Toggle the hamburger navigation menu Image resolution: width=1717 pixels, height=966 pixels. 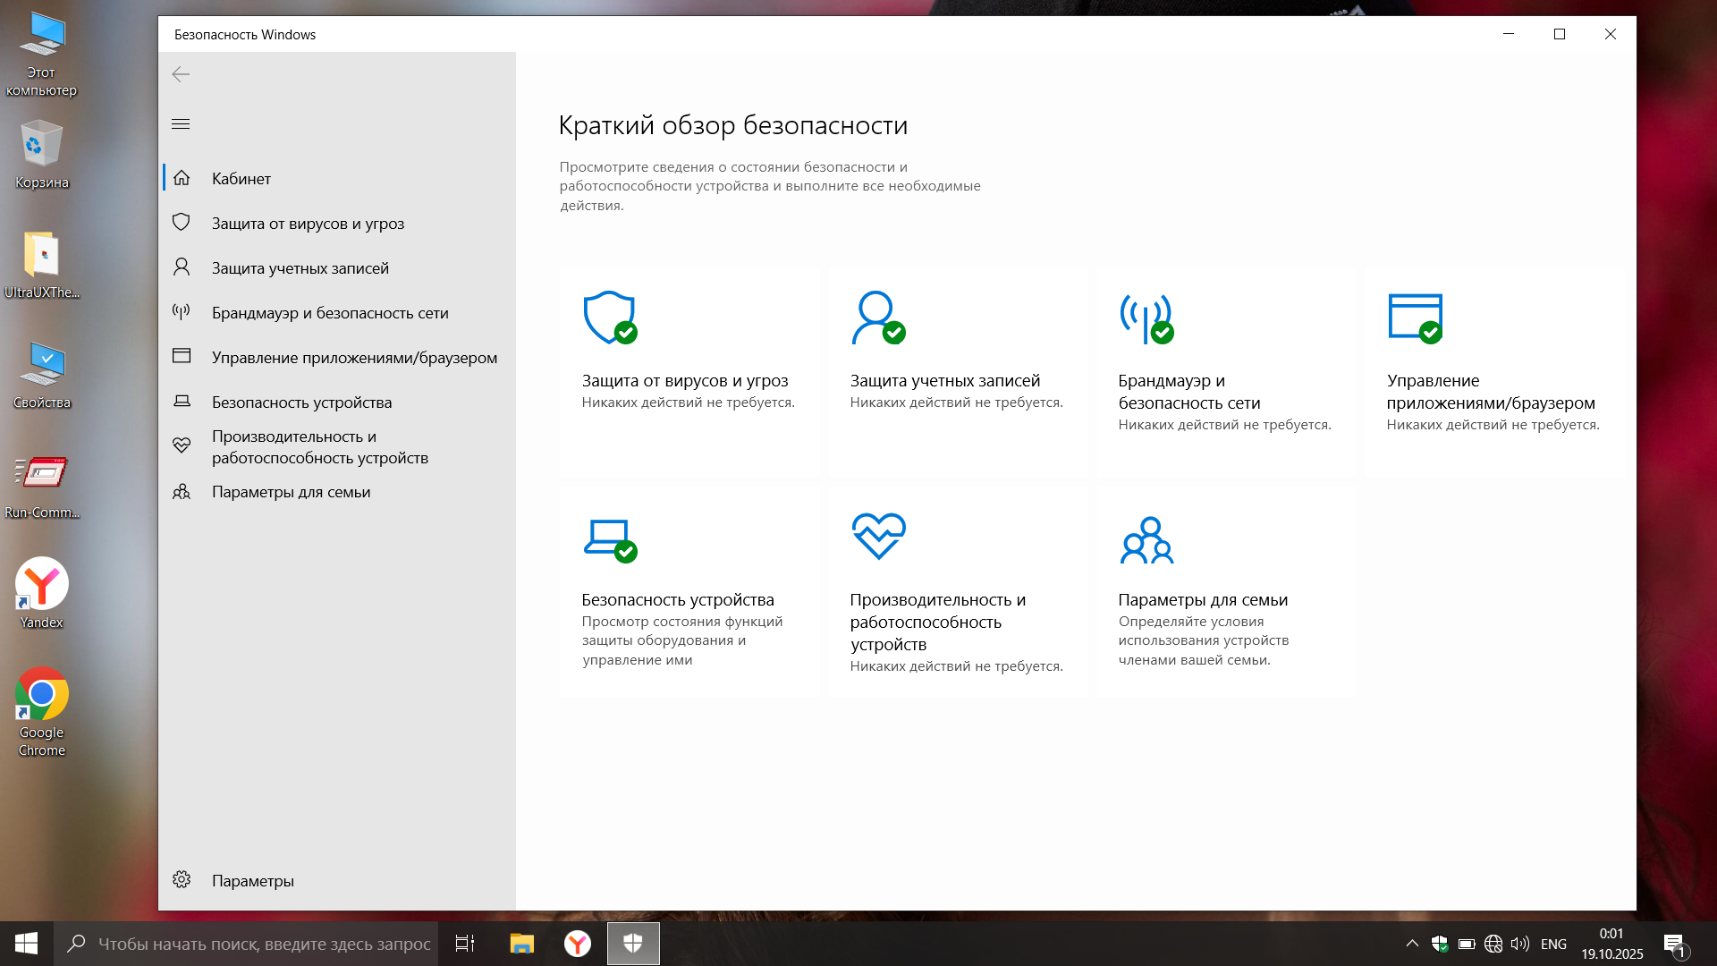click(181, 123)
